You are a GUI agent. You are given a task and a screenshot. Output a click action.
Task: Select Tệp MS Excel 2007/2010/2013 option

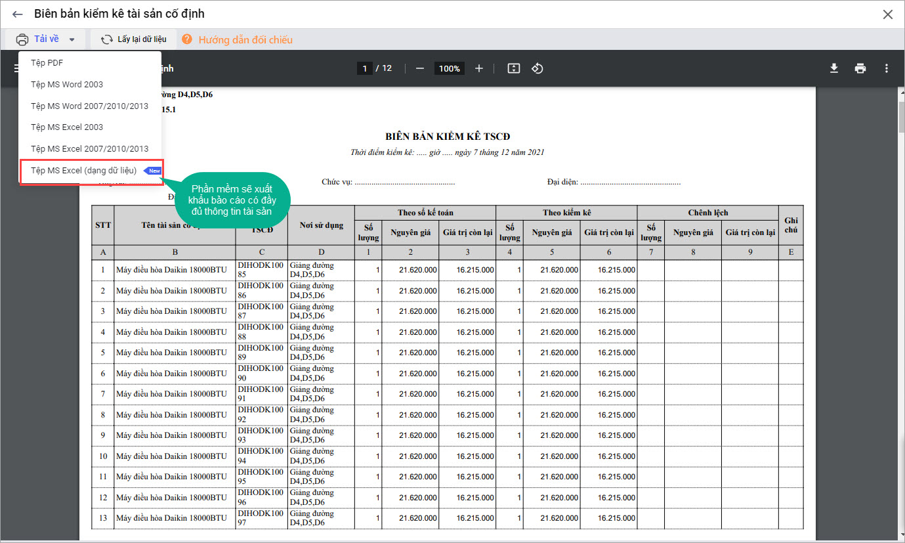tap(89, 149)
